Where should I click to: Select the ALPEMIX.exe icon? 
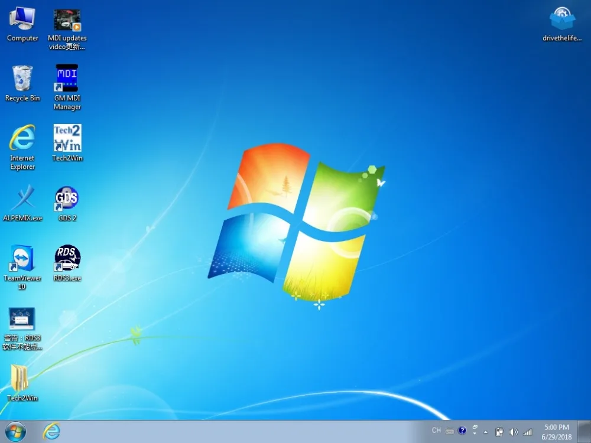tap(22, 203)
